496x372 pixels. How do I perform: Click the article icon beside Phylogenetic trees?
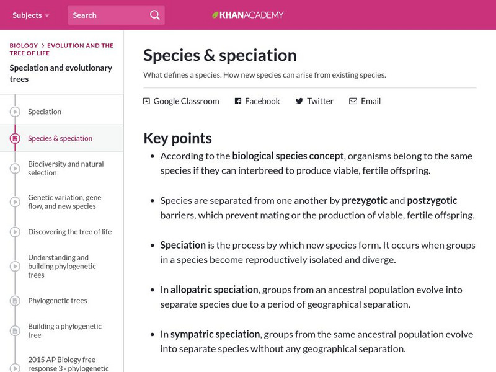click(14, 301)
